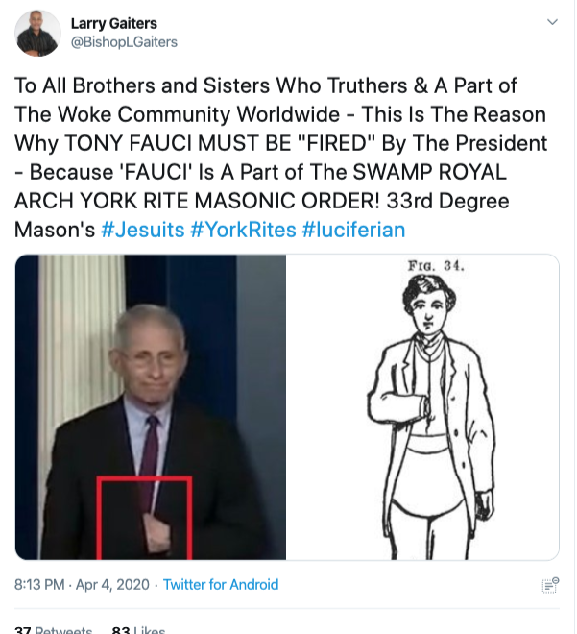Click the @BishopLGaiters handle

(x=124, y=42)
